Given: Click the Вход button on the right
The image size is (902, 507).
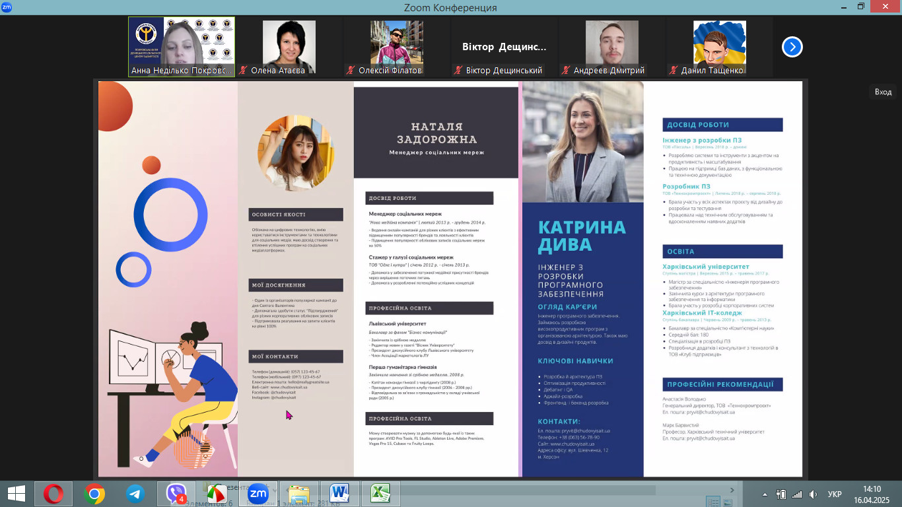Looking at the screenshot, I should click(x=883, y=92).
